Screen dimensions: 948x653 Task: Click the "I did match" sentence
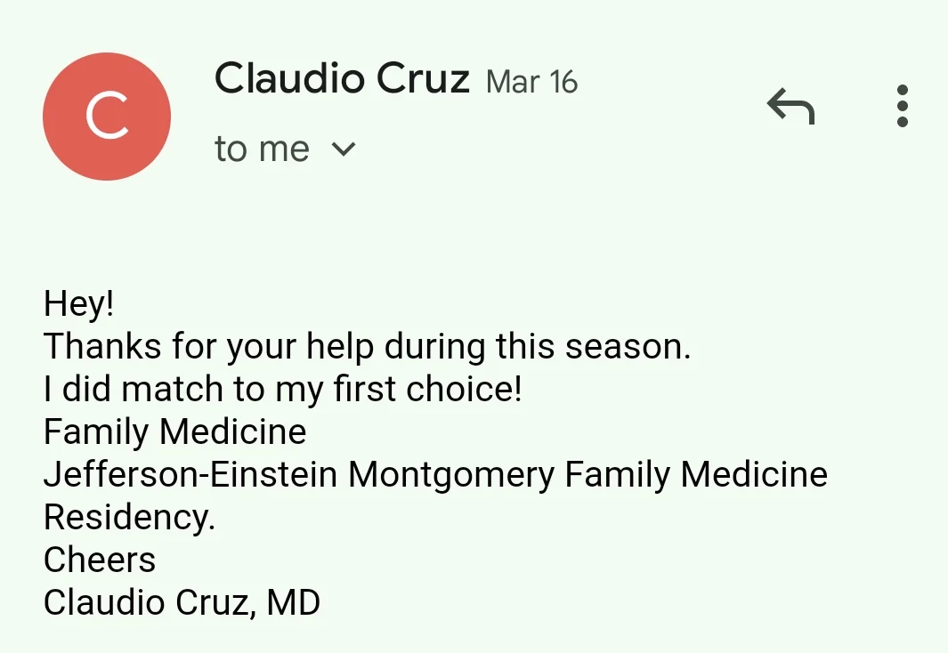[x=282, y=389]
